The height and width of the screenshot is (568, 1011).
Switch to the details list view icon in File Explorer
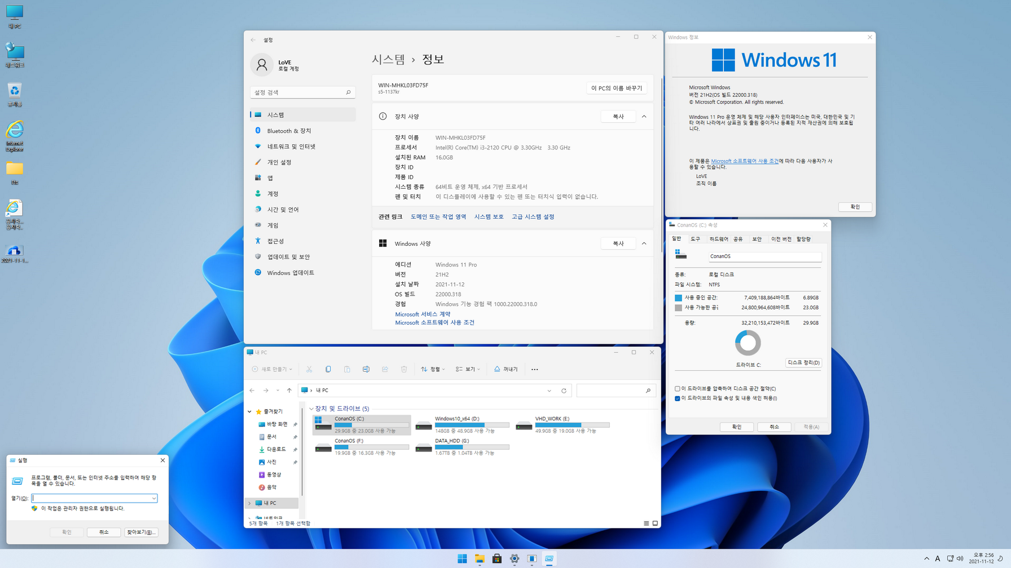coord(647,523)
